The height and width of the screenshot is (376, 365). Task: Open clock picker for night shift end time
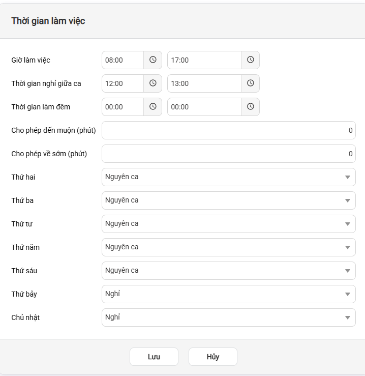[250, 107]
